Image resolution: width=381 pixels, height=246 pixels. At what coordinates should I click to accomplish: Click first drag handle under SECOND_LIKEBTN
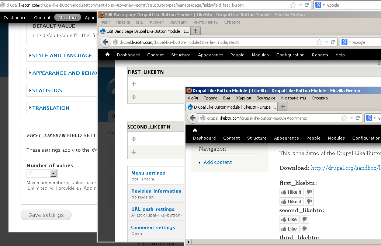pyautogui.click(x=134, y=139)
